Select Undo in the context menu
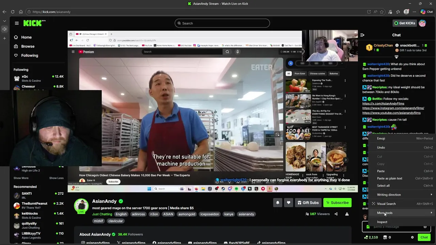Screen dimensions: 436x245 point(402,147)
